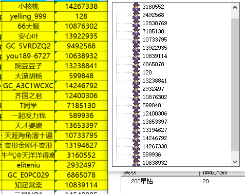Select tree entry 9492568 in the list
The image size is (245, 194).
(153, 15)
